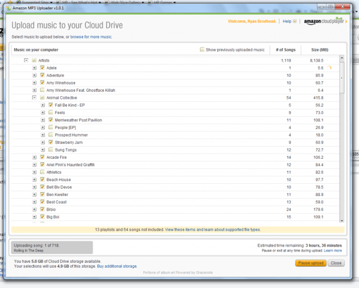The image size is (359, 288).
Task: Click the scroll down arrow of list
Action: [342, 220]
